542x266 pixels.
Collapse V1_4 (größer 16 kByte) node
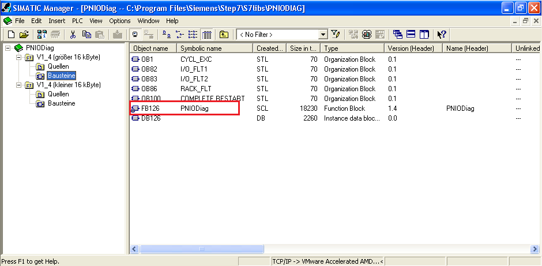[18, 57]
